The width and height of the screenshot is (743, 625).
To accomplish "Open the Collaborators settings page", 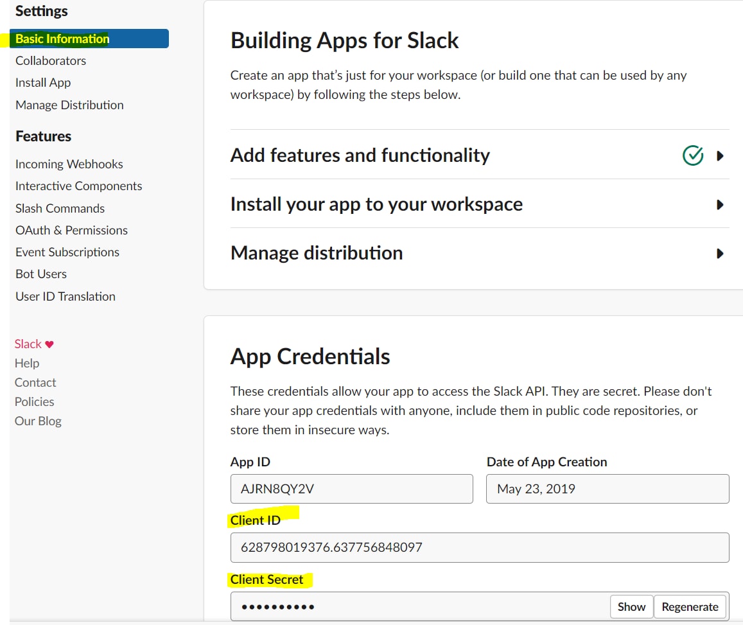I will tap(51, 60).
